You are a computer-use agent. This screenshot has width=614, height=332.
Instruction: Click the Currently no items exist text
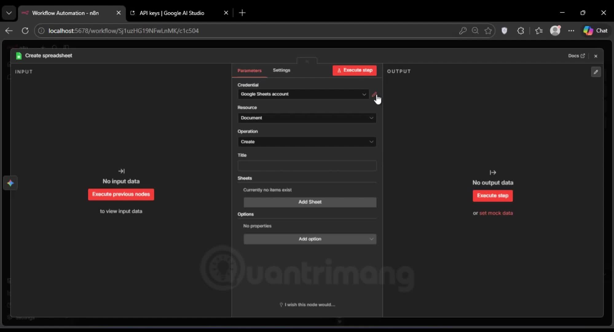click(267, 190)
